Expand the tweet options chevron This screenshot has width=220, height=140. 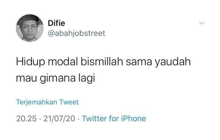202,23
